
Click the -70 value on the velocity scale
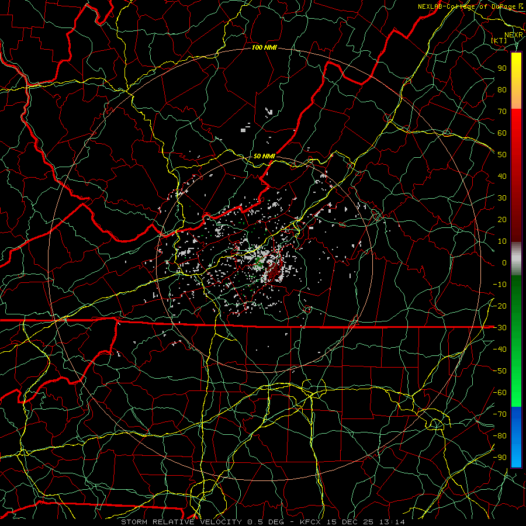[x=500, y=414]
